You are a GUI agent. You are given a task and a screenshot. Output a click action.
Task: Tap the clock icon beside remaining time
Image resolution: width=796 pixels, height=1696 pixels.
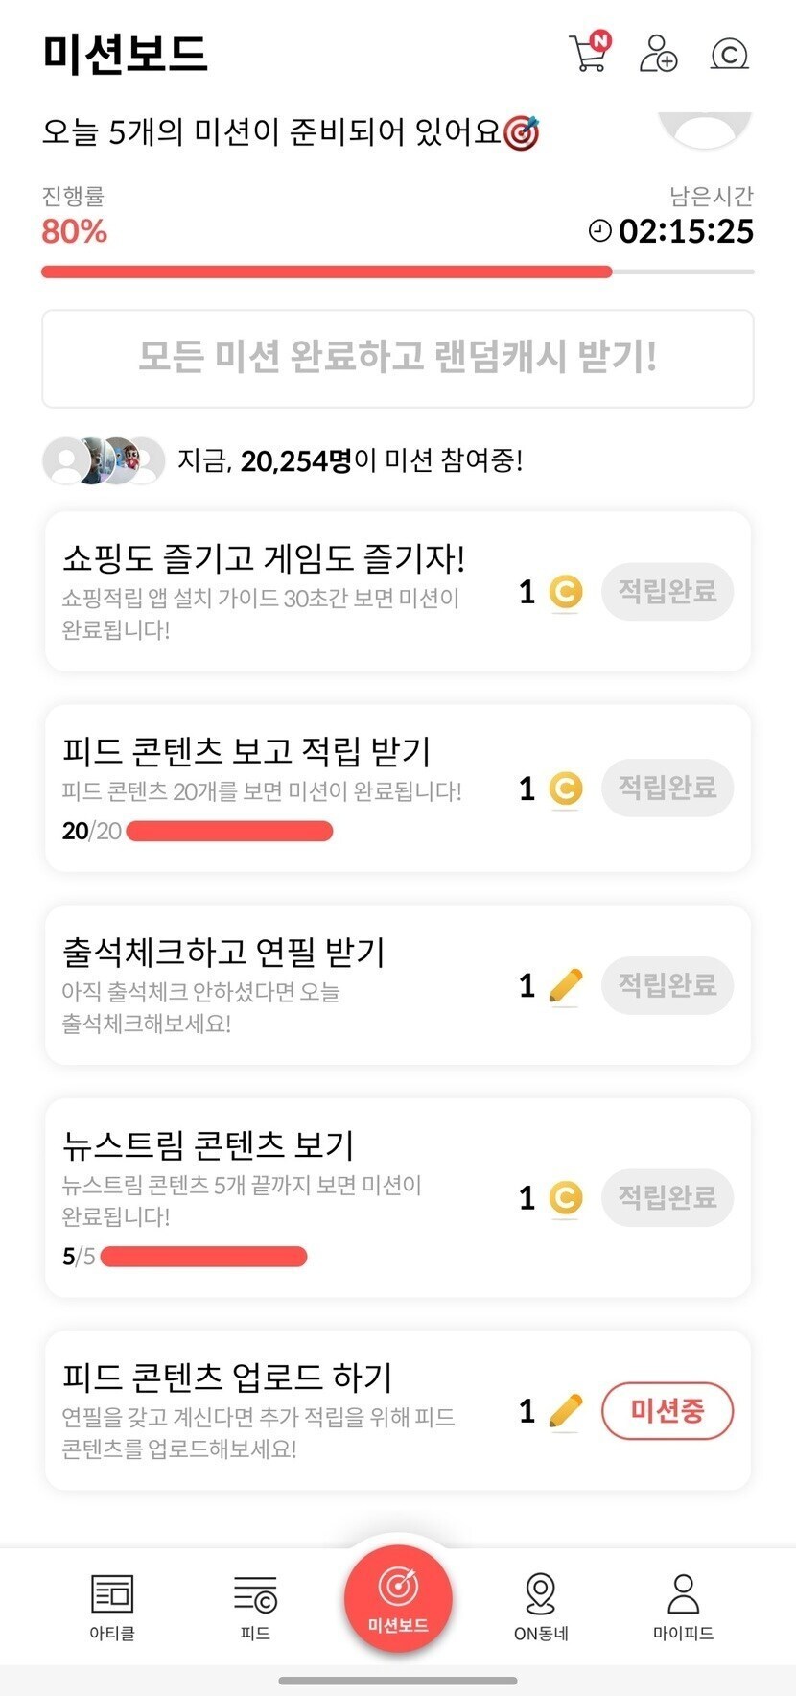[599, 231]
